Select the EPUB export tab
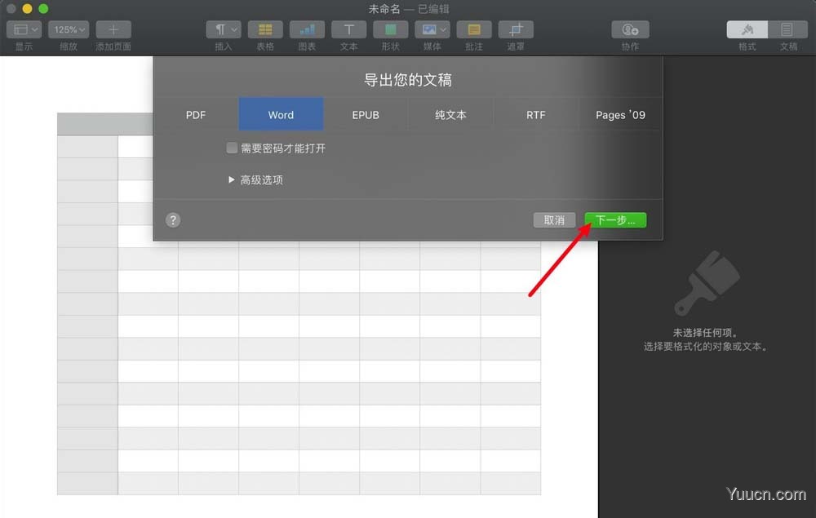The height and width of the screenshot is (518, 816). (x=366, y=114)
